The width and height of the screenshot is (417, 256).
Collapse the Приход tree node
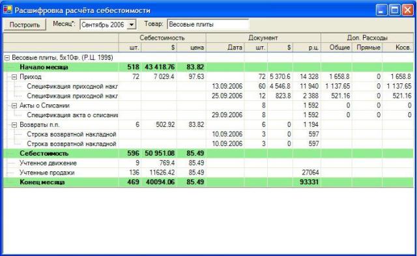point(14,77)
